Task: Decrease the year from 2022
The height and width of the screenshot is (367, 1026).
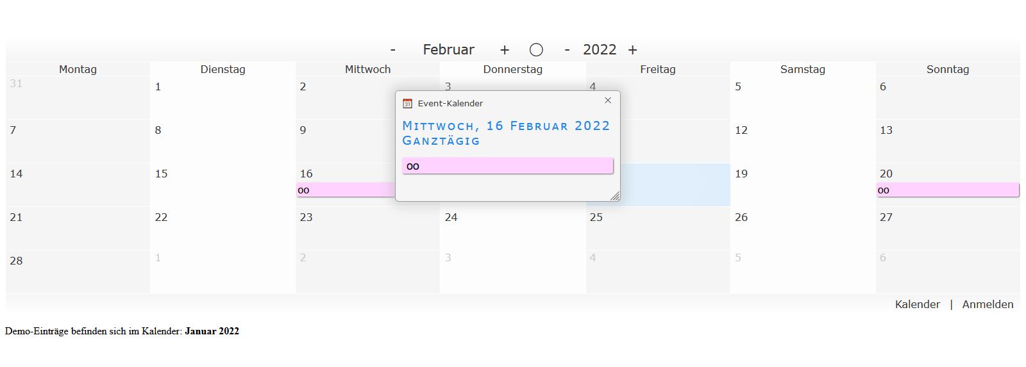Action: coord(567,50)
